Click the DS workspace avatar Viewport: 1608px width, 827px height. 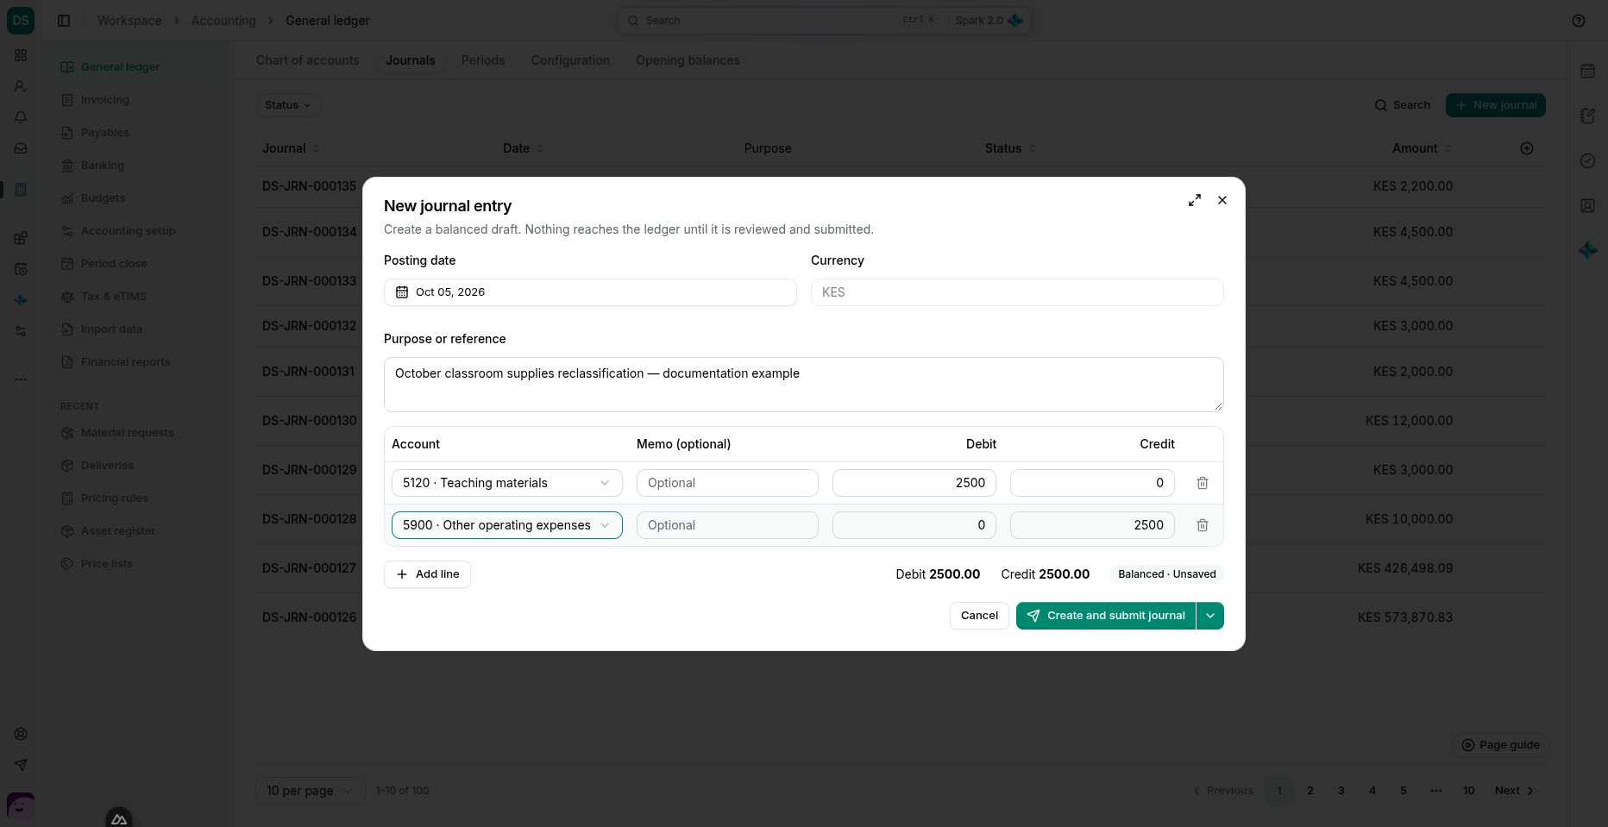(21, 21)
